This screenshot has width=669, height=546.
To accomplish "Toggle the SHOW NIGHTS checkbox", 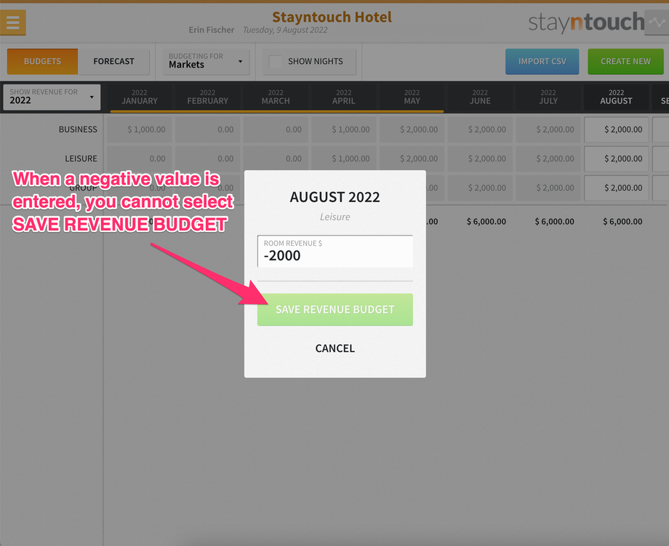I will (275, 61).
